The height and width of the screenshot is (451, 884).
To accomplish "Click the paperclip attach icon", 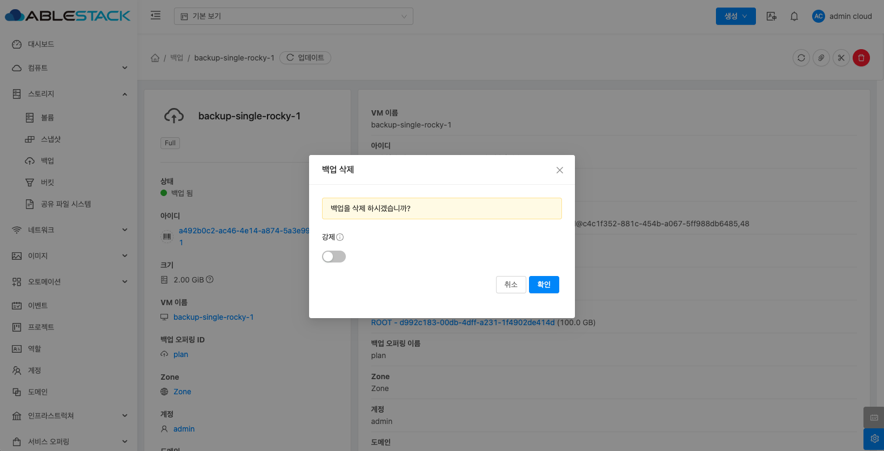I will pyautogui.click(x=821, y=58).
